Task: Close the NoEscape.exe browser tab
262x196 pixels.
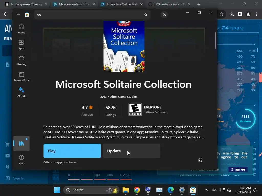Action: pos(46,4)
